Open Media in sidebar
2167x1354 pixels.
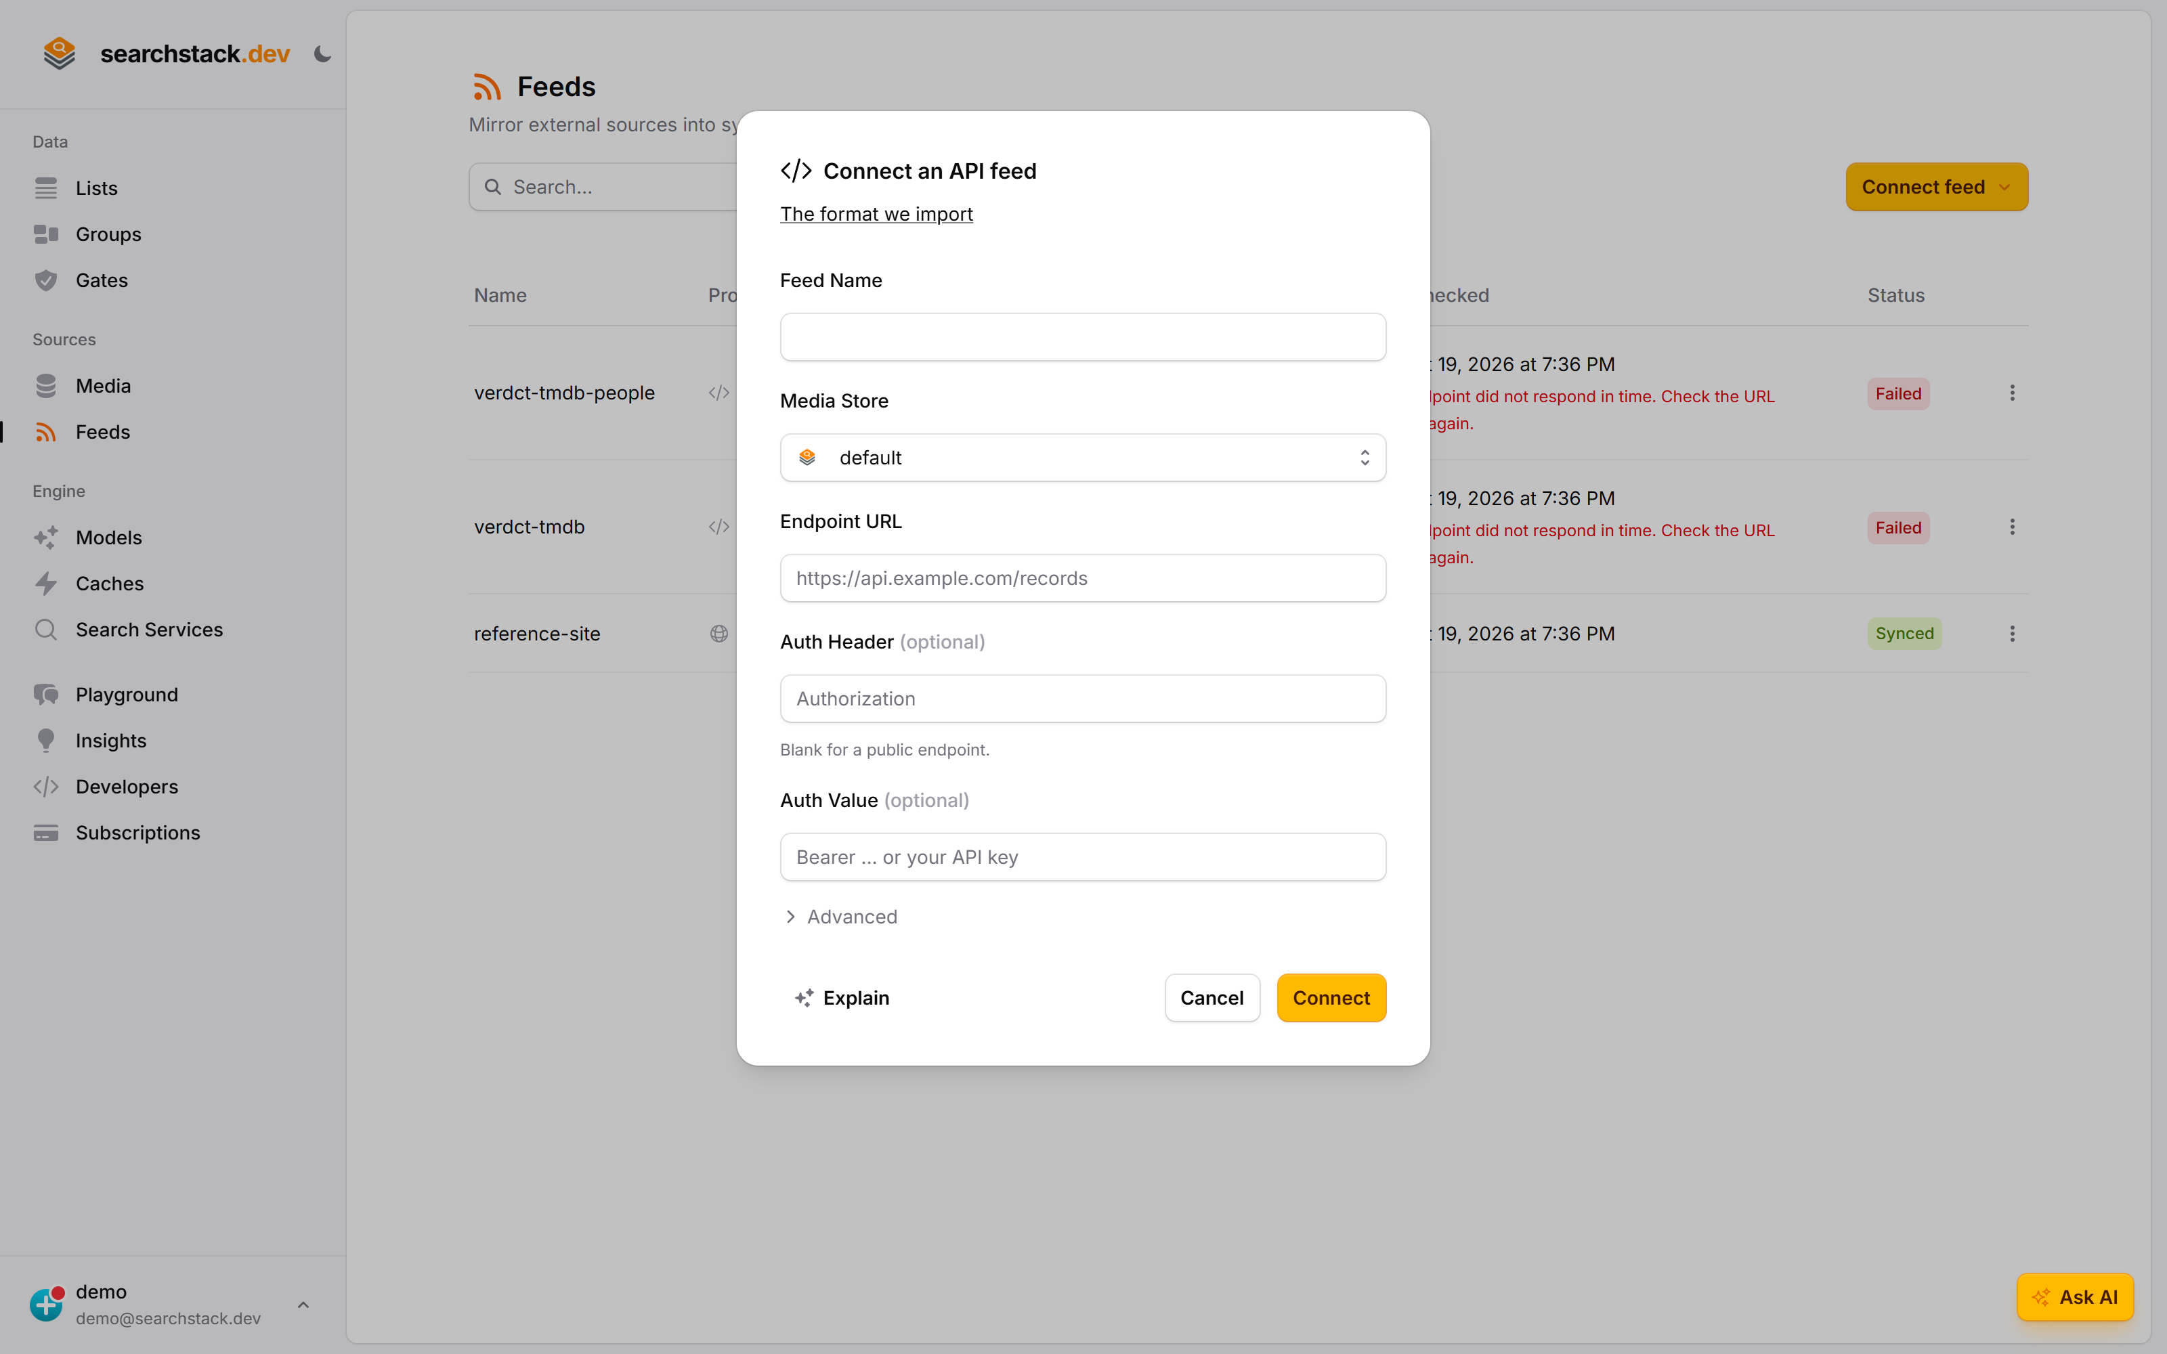[x=103, y=386]
